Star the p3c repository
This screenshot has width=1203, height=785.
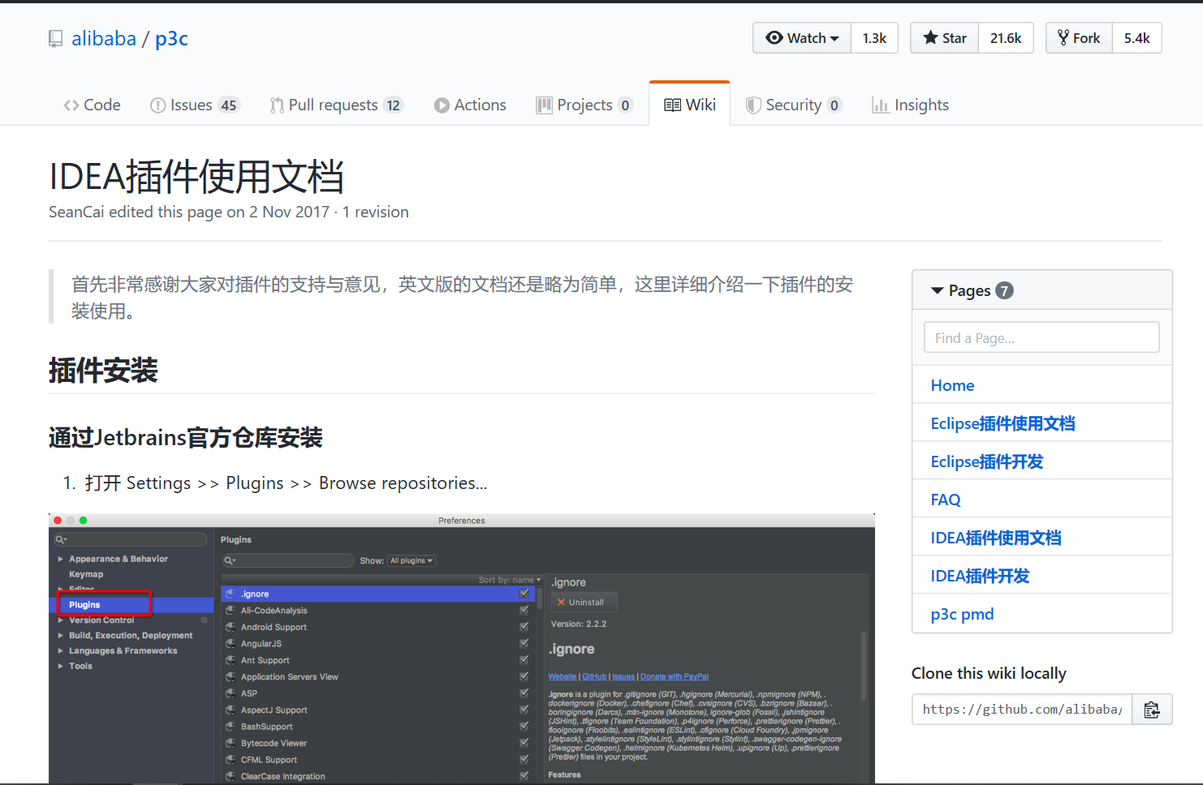[x=945, y=38]
